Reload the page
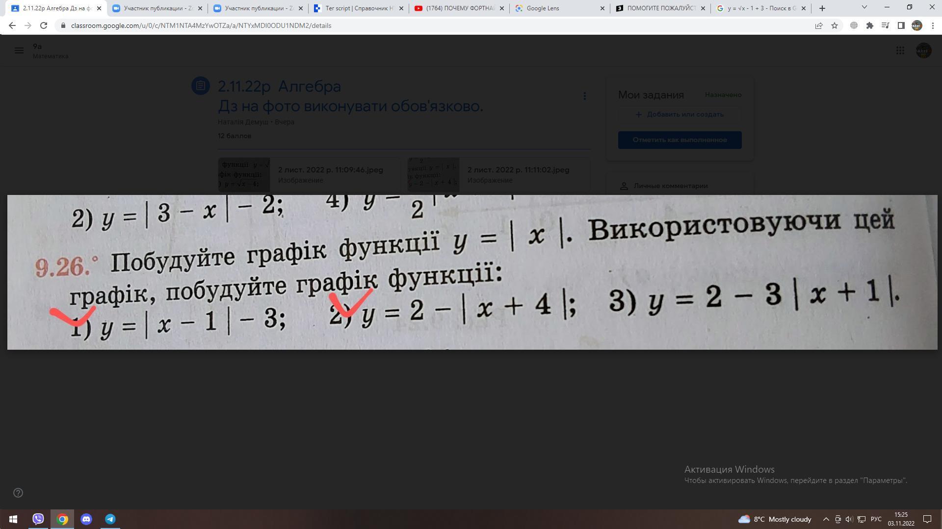 [44, 25]
